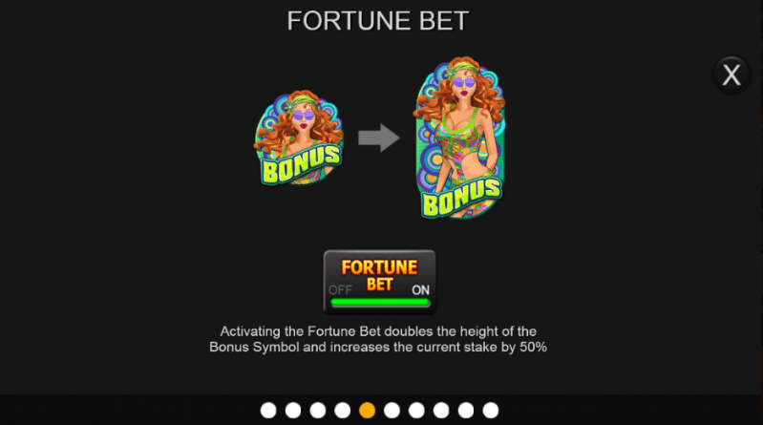The width and height of the screenshot is (763, 425).
Task: Click the Fortune Bet description text
Action: [x=378, y=339]
